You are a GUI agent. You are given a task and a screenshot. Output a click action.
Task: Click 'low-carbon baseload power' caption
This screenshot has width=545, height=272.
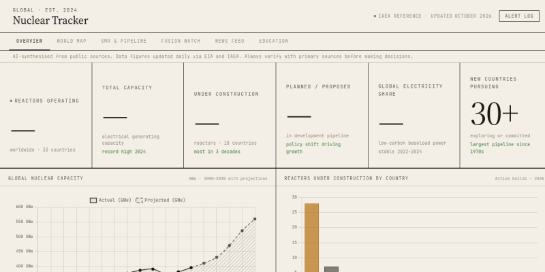pyautogui.click(x=412, y=143)
